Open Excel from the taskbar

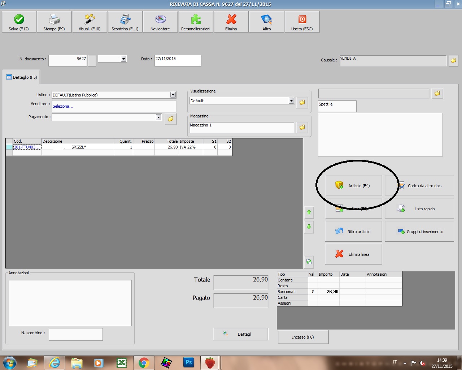[x=122, y=362]
